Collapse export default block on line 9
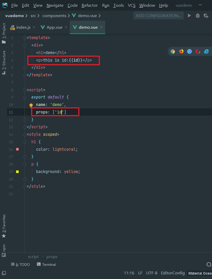This screenshot has width=212, height=279. pyautogui.click(x=25, y=97)
